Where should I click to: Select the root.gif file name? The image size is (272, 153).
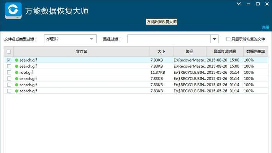click(x=26, y=72)
